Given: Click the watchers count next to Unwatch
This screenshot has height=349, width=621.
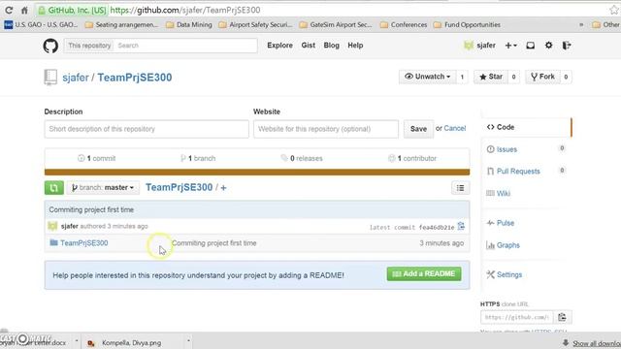Looking at the screenshot, I should coord(462,77).
